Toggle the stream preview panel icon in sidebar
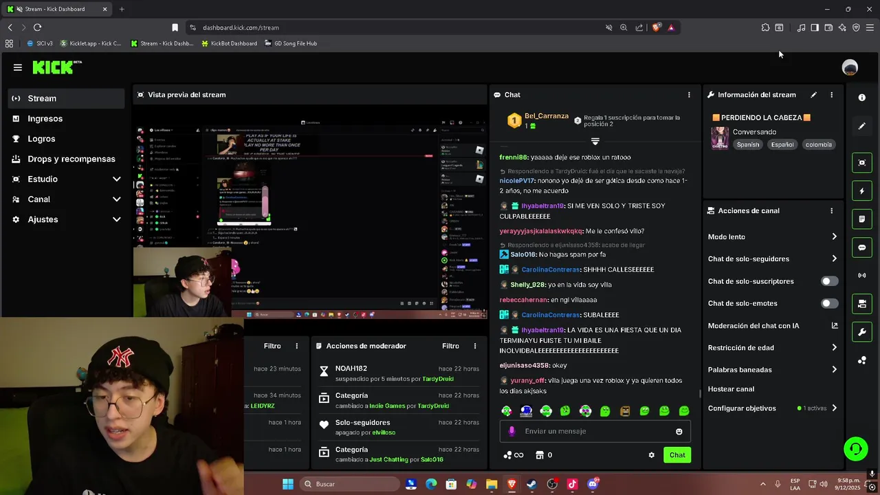The height and width of the screenshot is (495, 880). [x=862, y=162]
